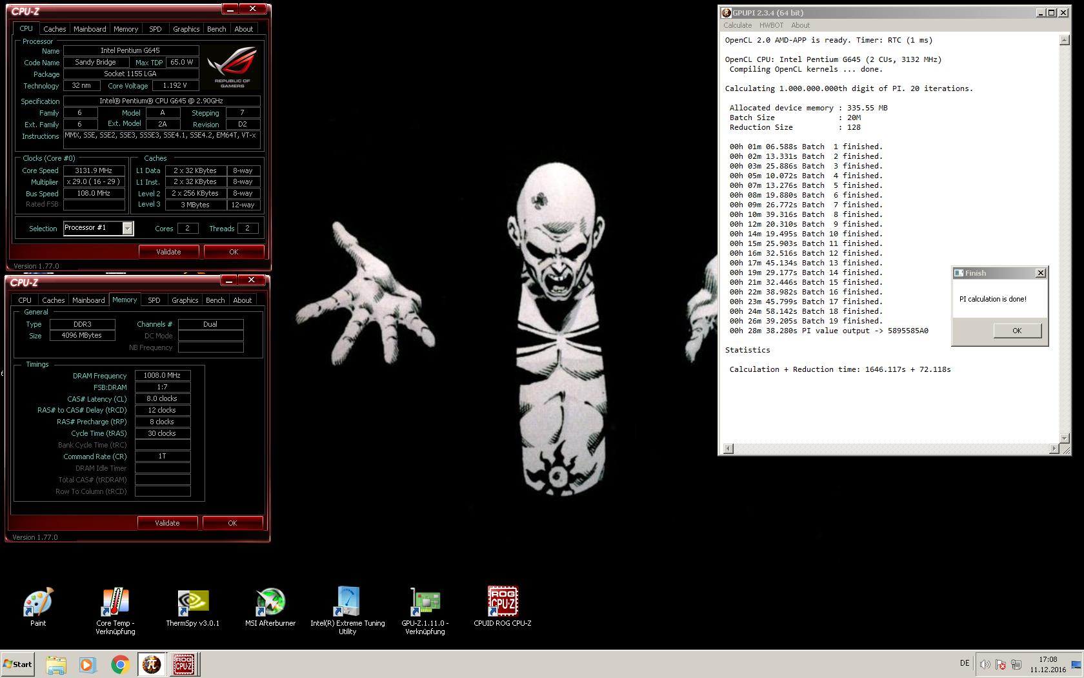Maximize the GPUPI window

click(1052, 13)
